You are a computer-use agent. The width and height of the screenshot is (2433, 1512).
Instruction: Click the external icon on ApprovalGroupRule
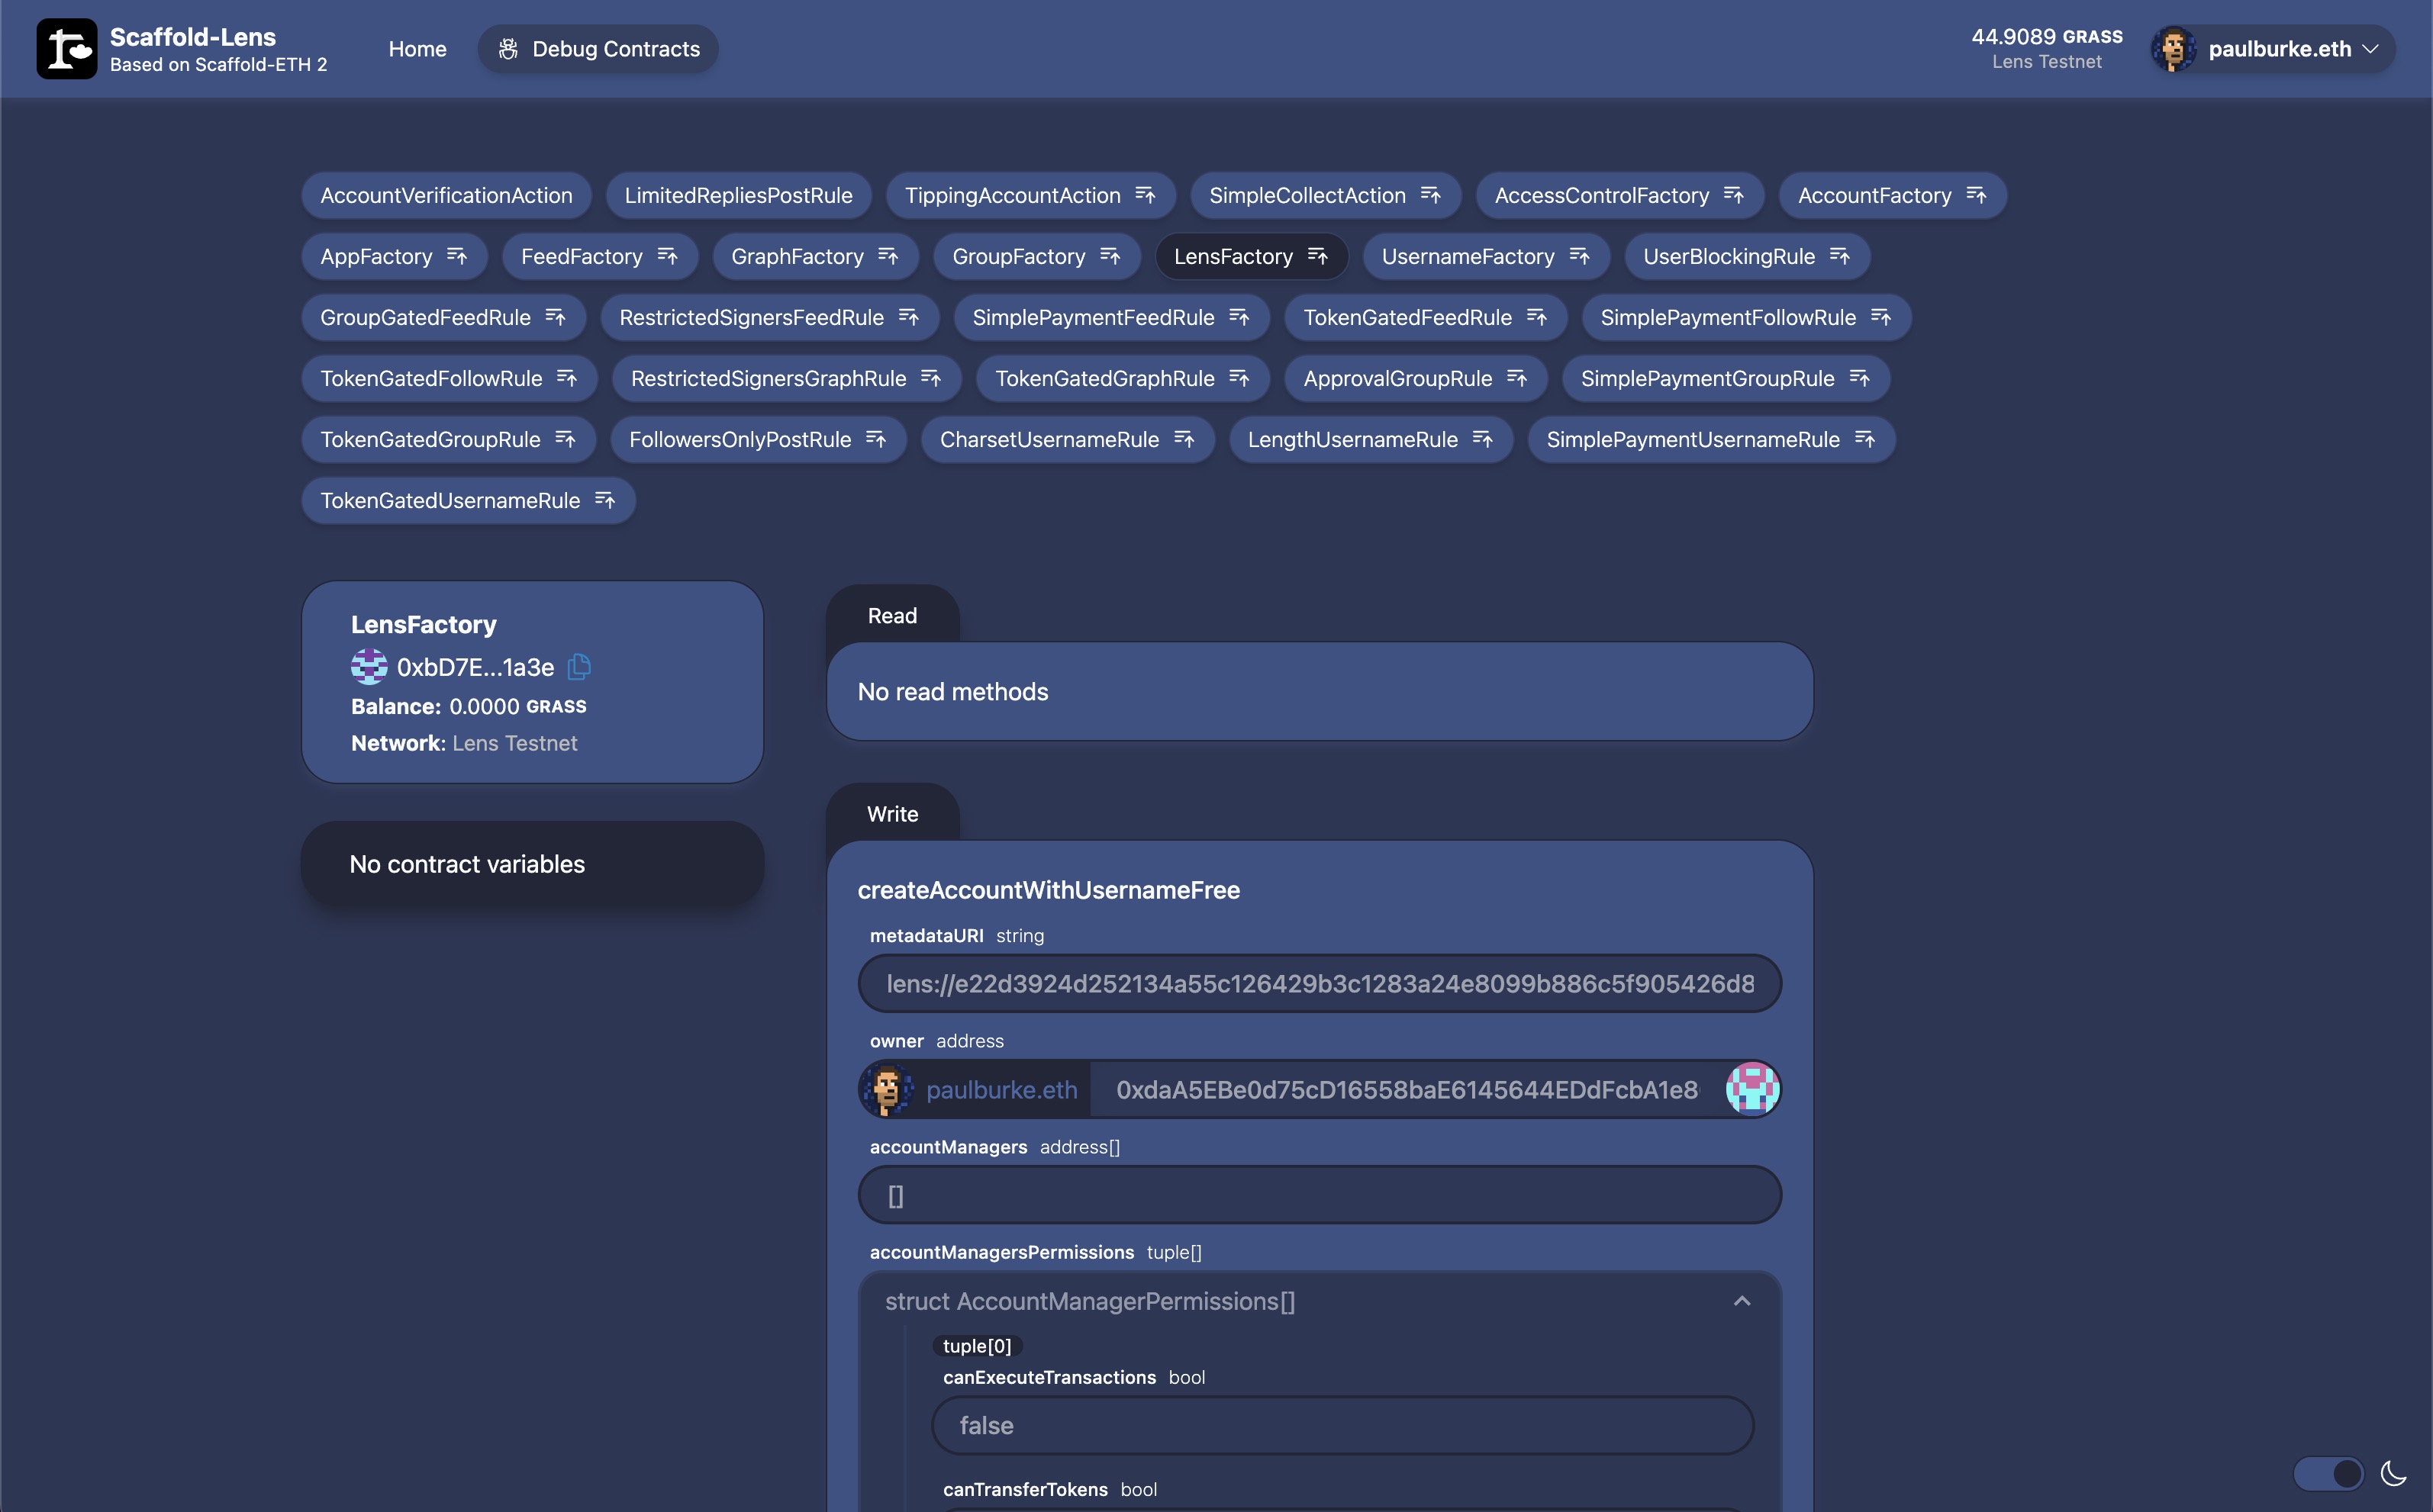coord(1516,378)
